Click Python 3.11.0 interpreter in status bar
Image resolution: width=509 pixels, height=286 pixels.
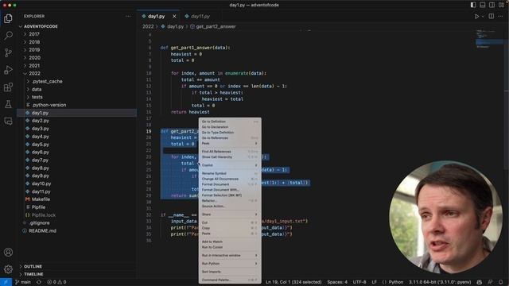[440, 282]
